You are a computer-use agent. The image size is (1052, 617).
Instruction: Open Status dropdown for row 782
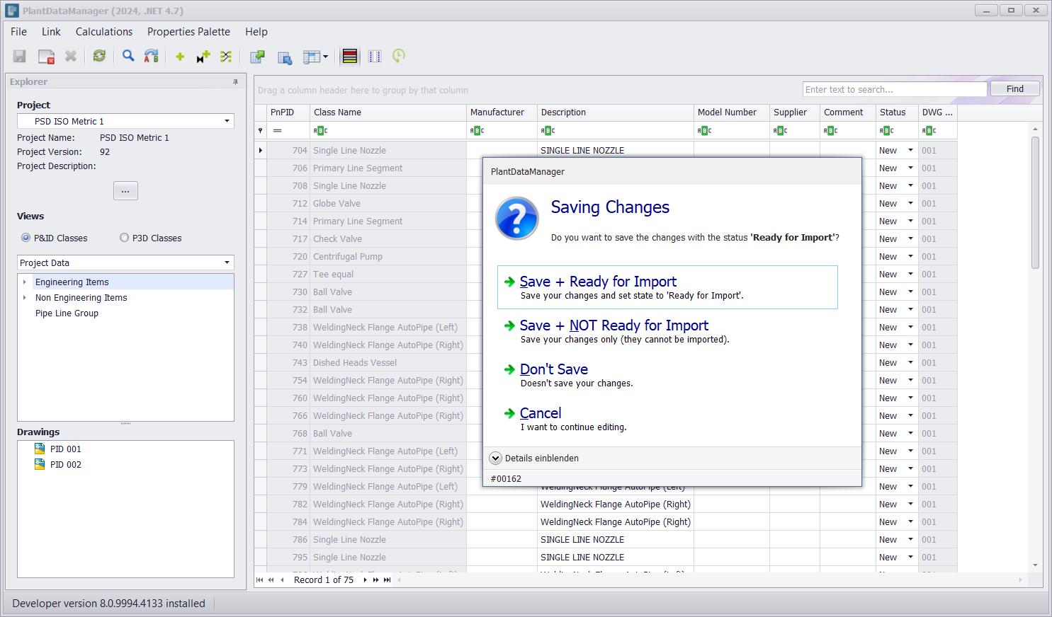point(910,504)
